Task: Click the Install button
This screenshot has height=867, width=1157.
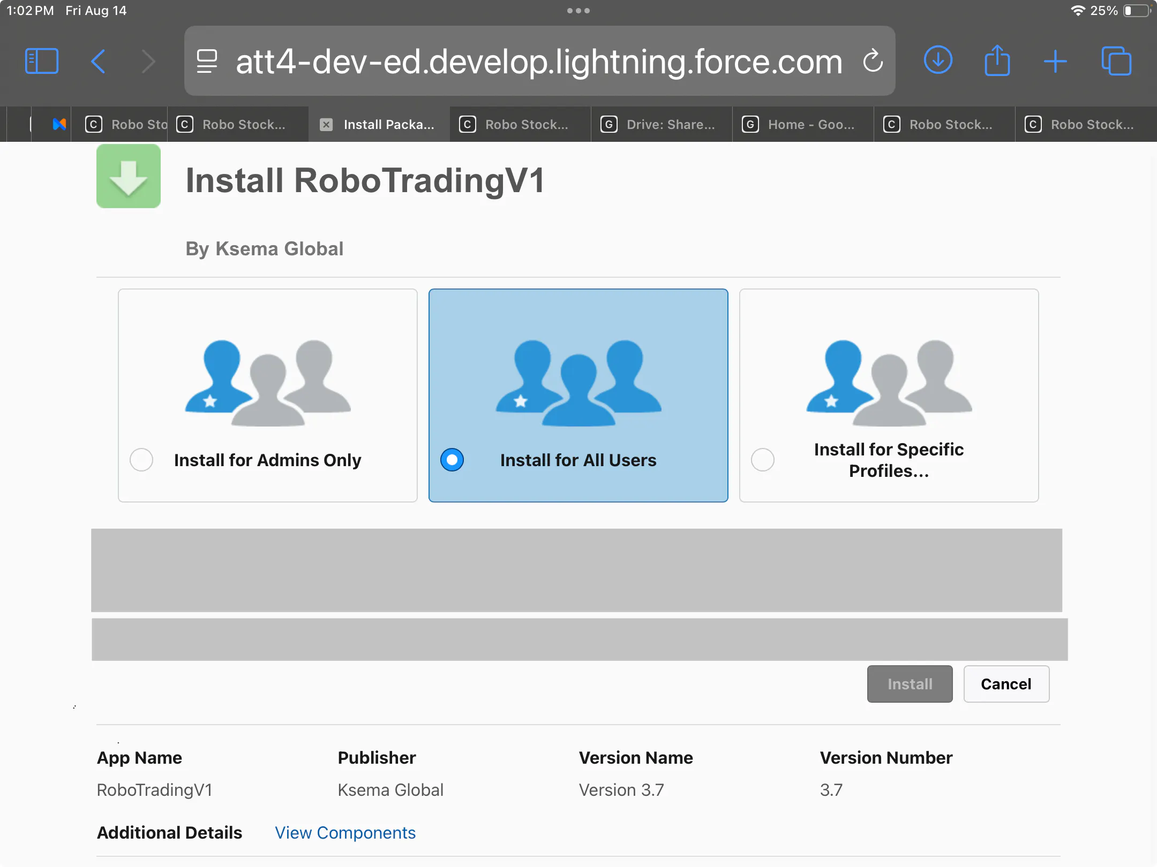Action: point(910,684)
